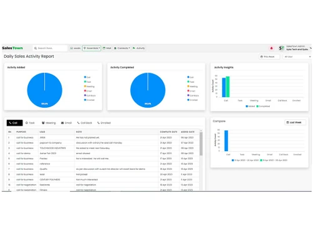This screenshot has height=235, width=313.
Task: Click the 'Daily Sales Activity Report' heading
Action: tap(29, 56)
